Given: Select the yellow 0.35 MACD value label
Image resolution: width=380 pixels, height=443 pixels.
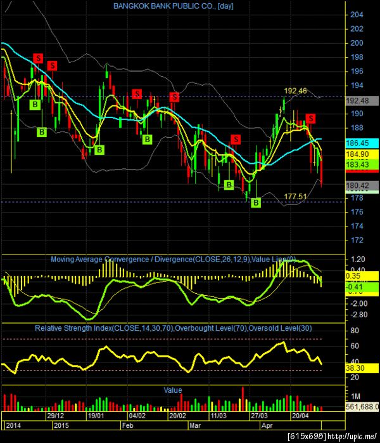Looking at the screenshot, I should 362,276.
